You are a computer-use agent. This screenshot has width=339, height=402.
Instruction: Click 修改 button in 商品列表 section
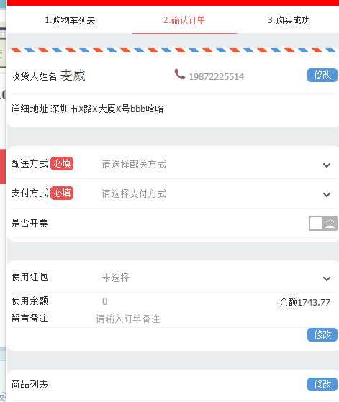coord(322,384)
